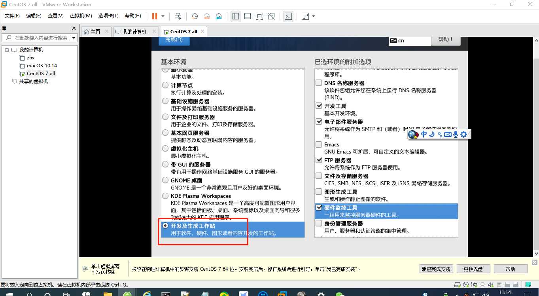Screen dimensions: 539x296
Task: Collapse the 我的计算机 tree node
Action: click(7, 50)
